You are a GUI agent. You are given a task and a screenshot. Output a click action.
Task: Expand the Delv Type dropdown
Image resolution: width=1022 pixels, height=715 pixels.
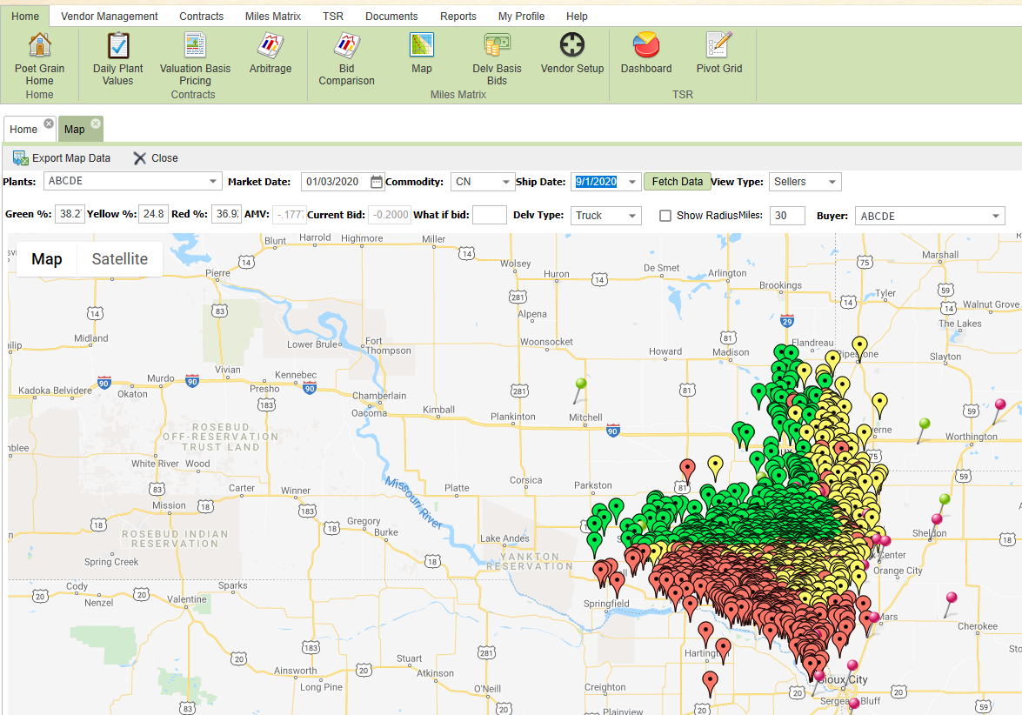click(631, 216)
